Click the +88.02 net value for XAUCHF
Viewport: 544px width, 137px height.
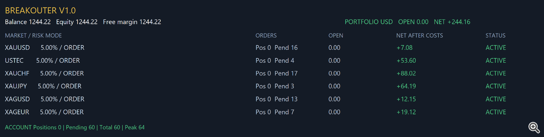(x=406, y=74)
